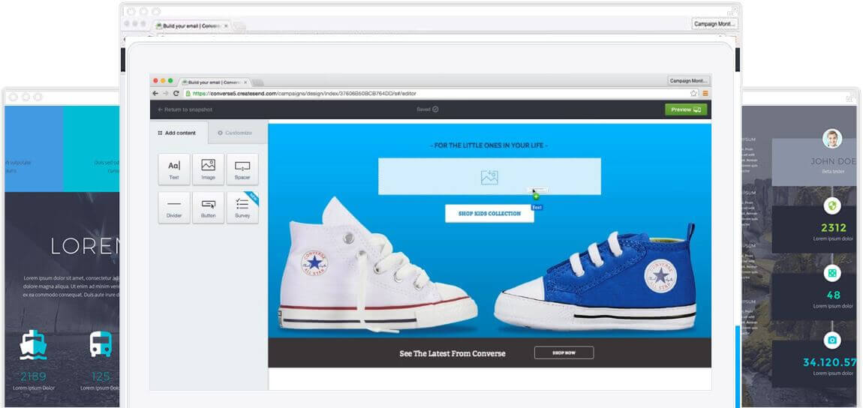Switch to the Add content tab
This screenshot has width=863, height=408.
click(179, 133)
